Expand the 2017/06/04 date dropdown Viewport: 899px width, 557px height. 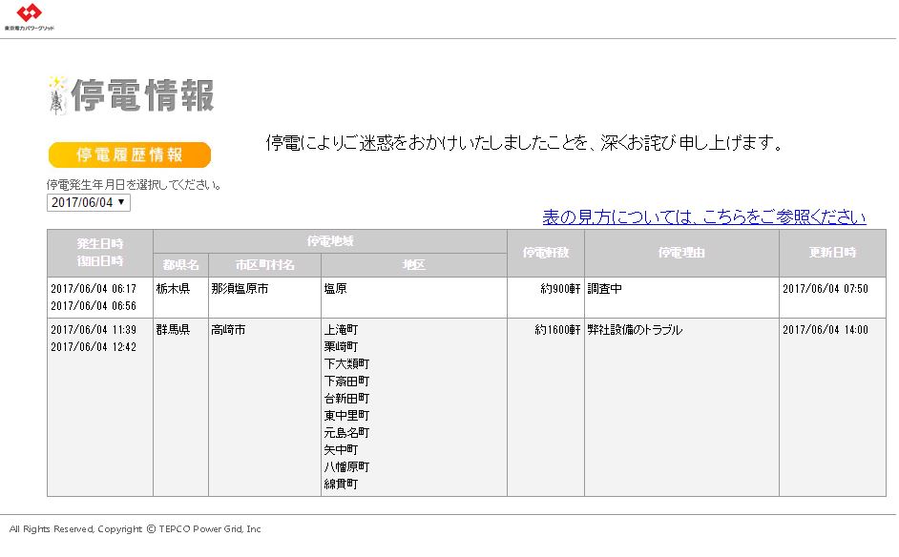point(89,202)
